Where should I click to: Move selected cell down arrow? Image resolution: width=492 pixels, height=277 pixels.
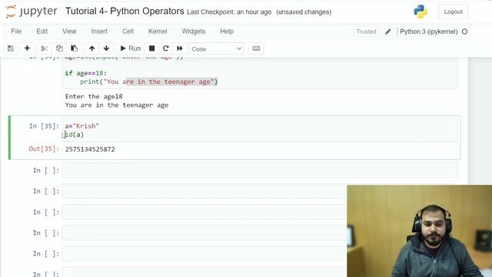(x=106, y=48)
